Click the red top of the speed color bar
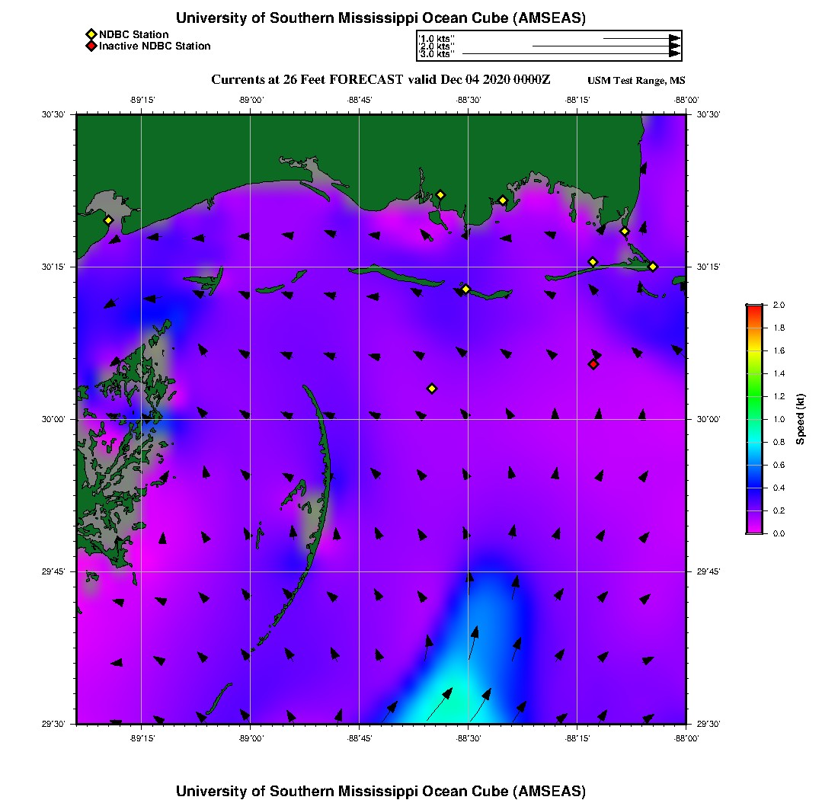This screenshot has width=838, height=800. click(754, 308)
